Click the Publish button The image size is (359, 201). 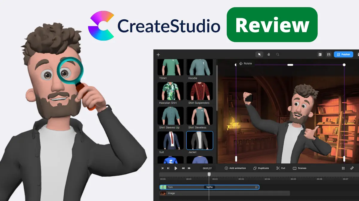tap(343, 54)
